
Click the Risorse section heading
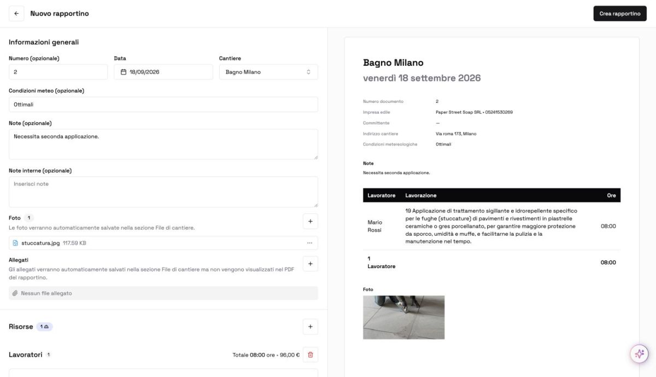tap(21, 327)
